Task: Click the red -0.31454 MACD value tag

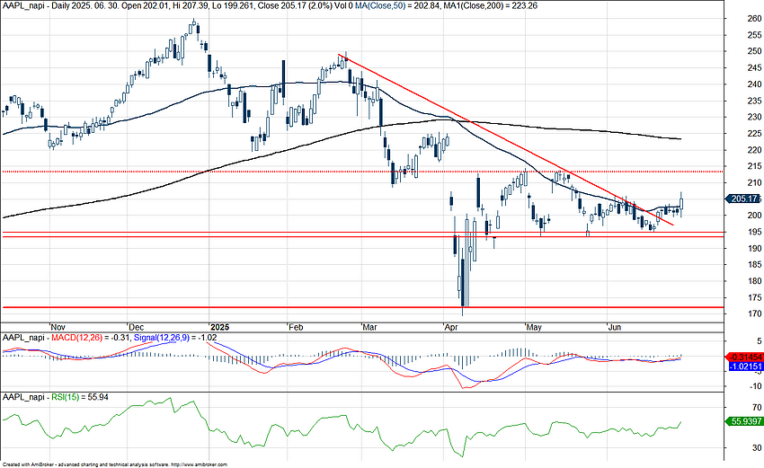Action: (x=743, y=357)
